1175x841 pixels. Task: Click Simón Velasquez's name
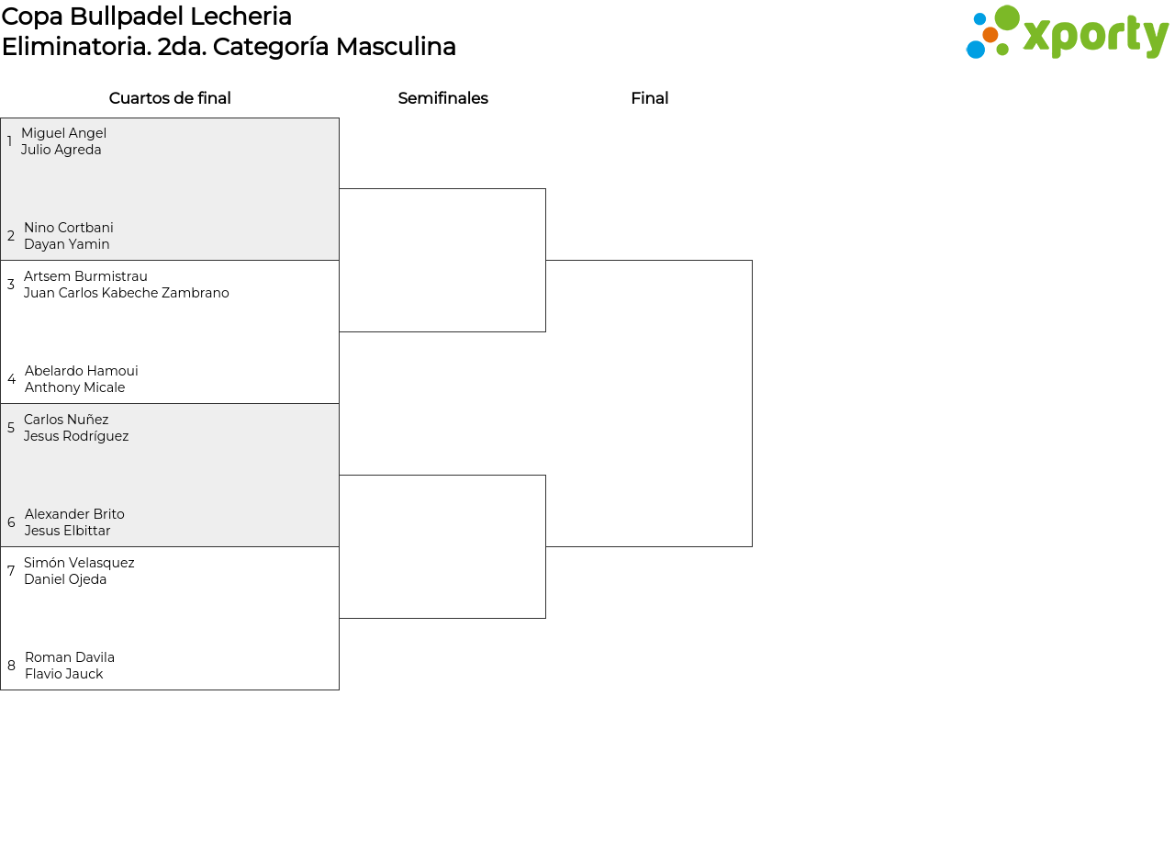click(x=79, y=563)
